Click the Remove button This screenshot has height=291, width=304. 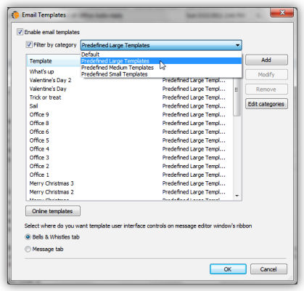click(x=266, y=89)
